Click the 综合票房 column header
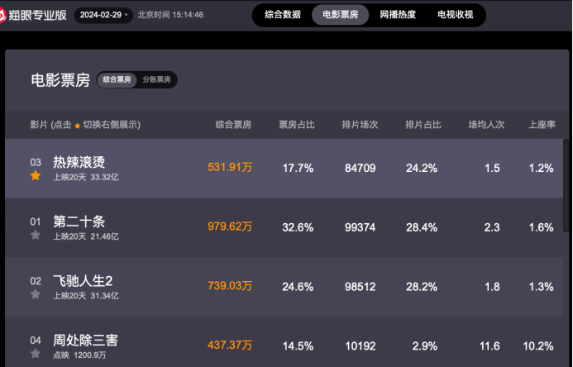Image resolution: width=573 pixels, height=367 pixels. [233, 125]
